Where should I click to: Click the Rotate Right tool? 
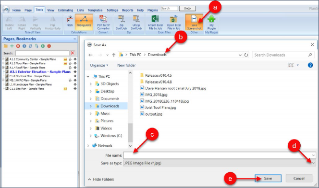point(22,23)
